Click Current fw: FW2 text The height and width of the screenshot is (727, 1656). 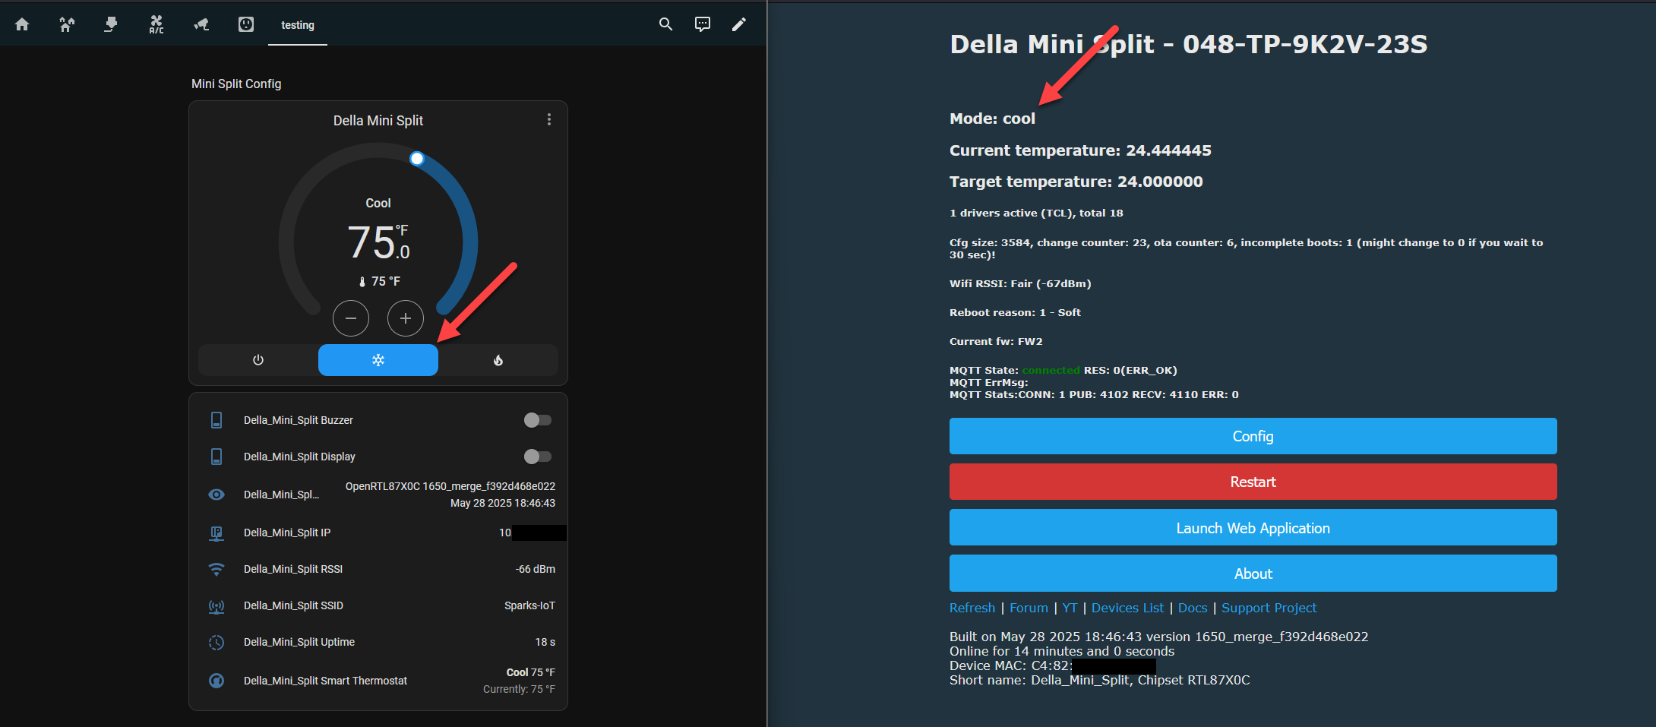click(996, 341)
